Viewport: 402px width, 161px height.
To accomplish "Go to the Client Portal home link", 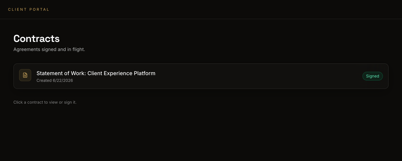I will (x=29, y=9).
